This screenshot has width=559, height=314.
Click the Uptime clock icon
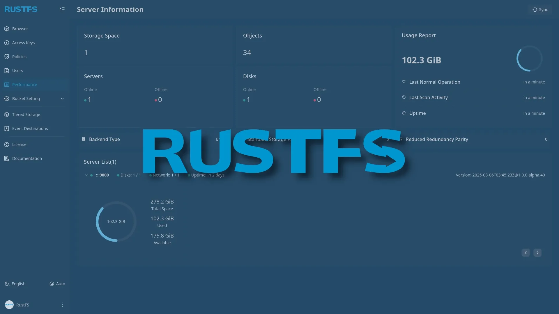(404, 113)
